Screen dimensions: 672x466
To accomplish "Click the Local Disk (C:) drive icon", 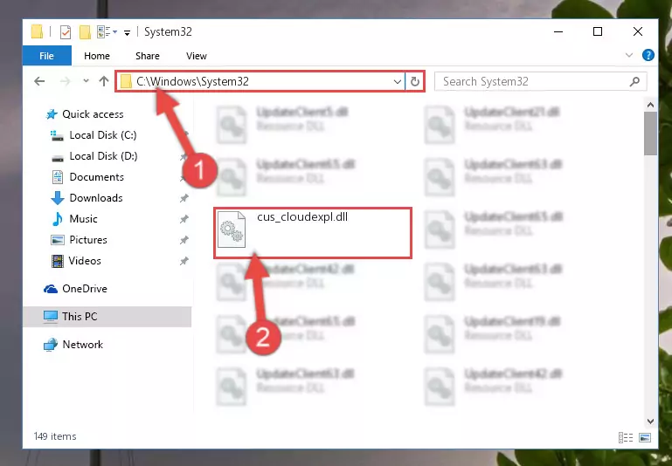I will (x=57, y=135).
